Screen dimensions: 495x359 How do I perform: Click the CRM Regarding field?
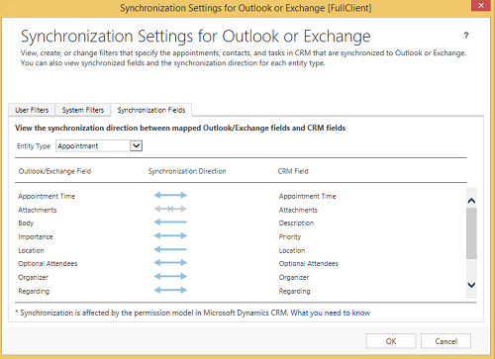tap(295, 292)
